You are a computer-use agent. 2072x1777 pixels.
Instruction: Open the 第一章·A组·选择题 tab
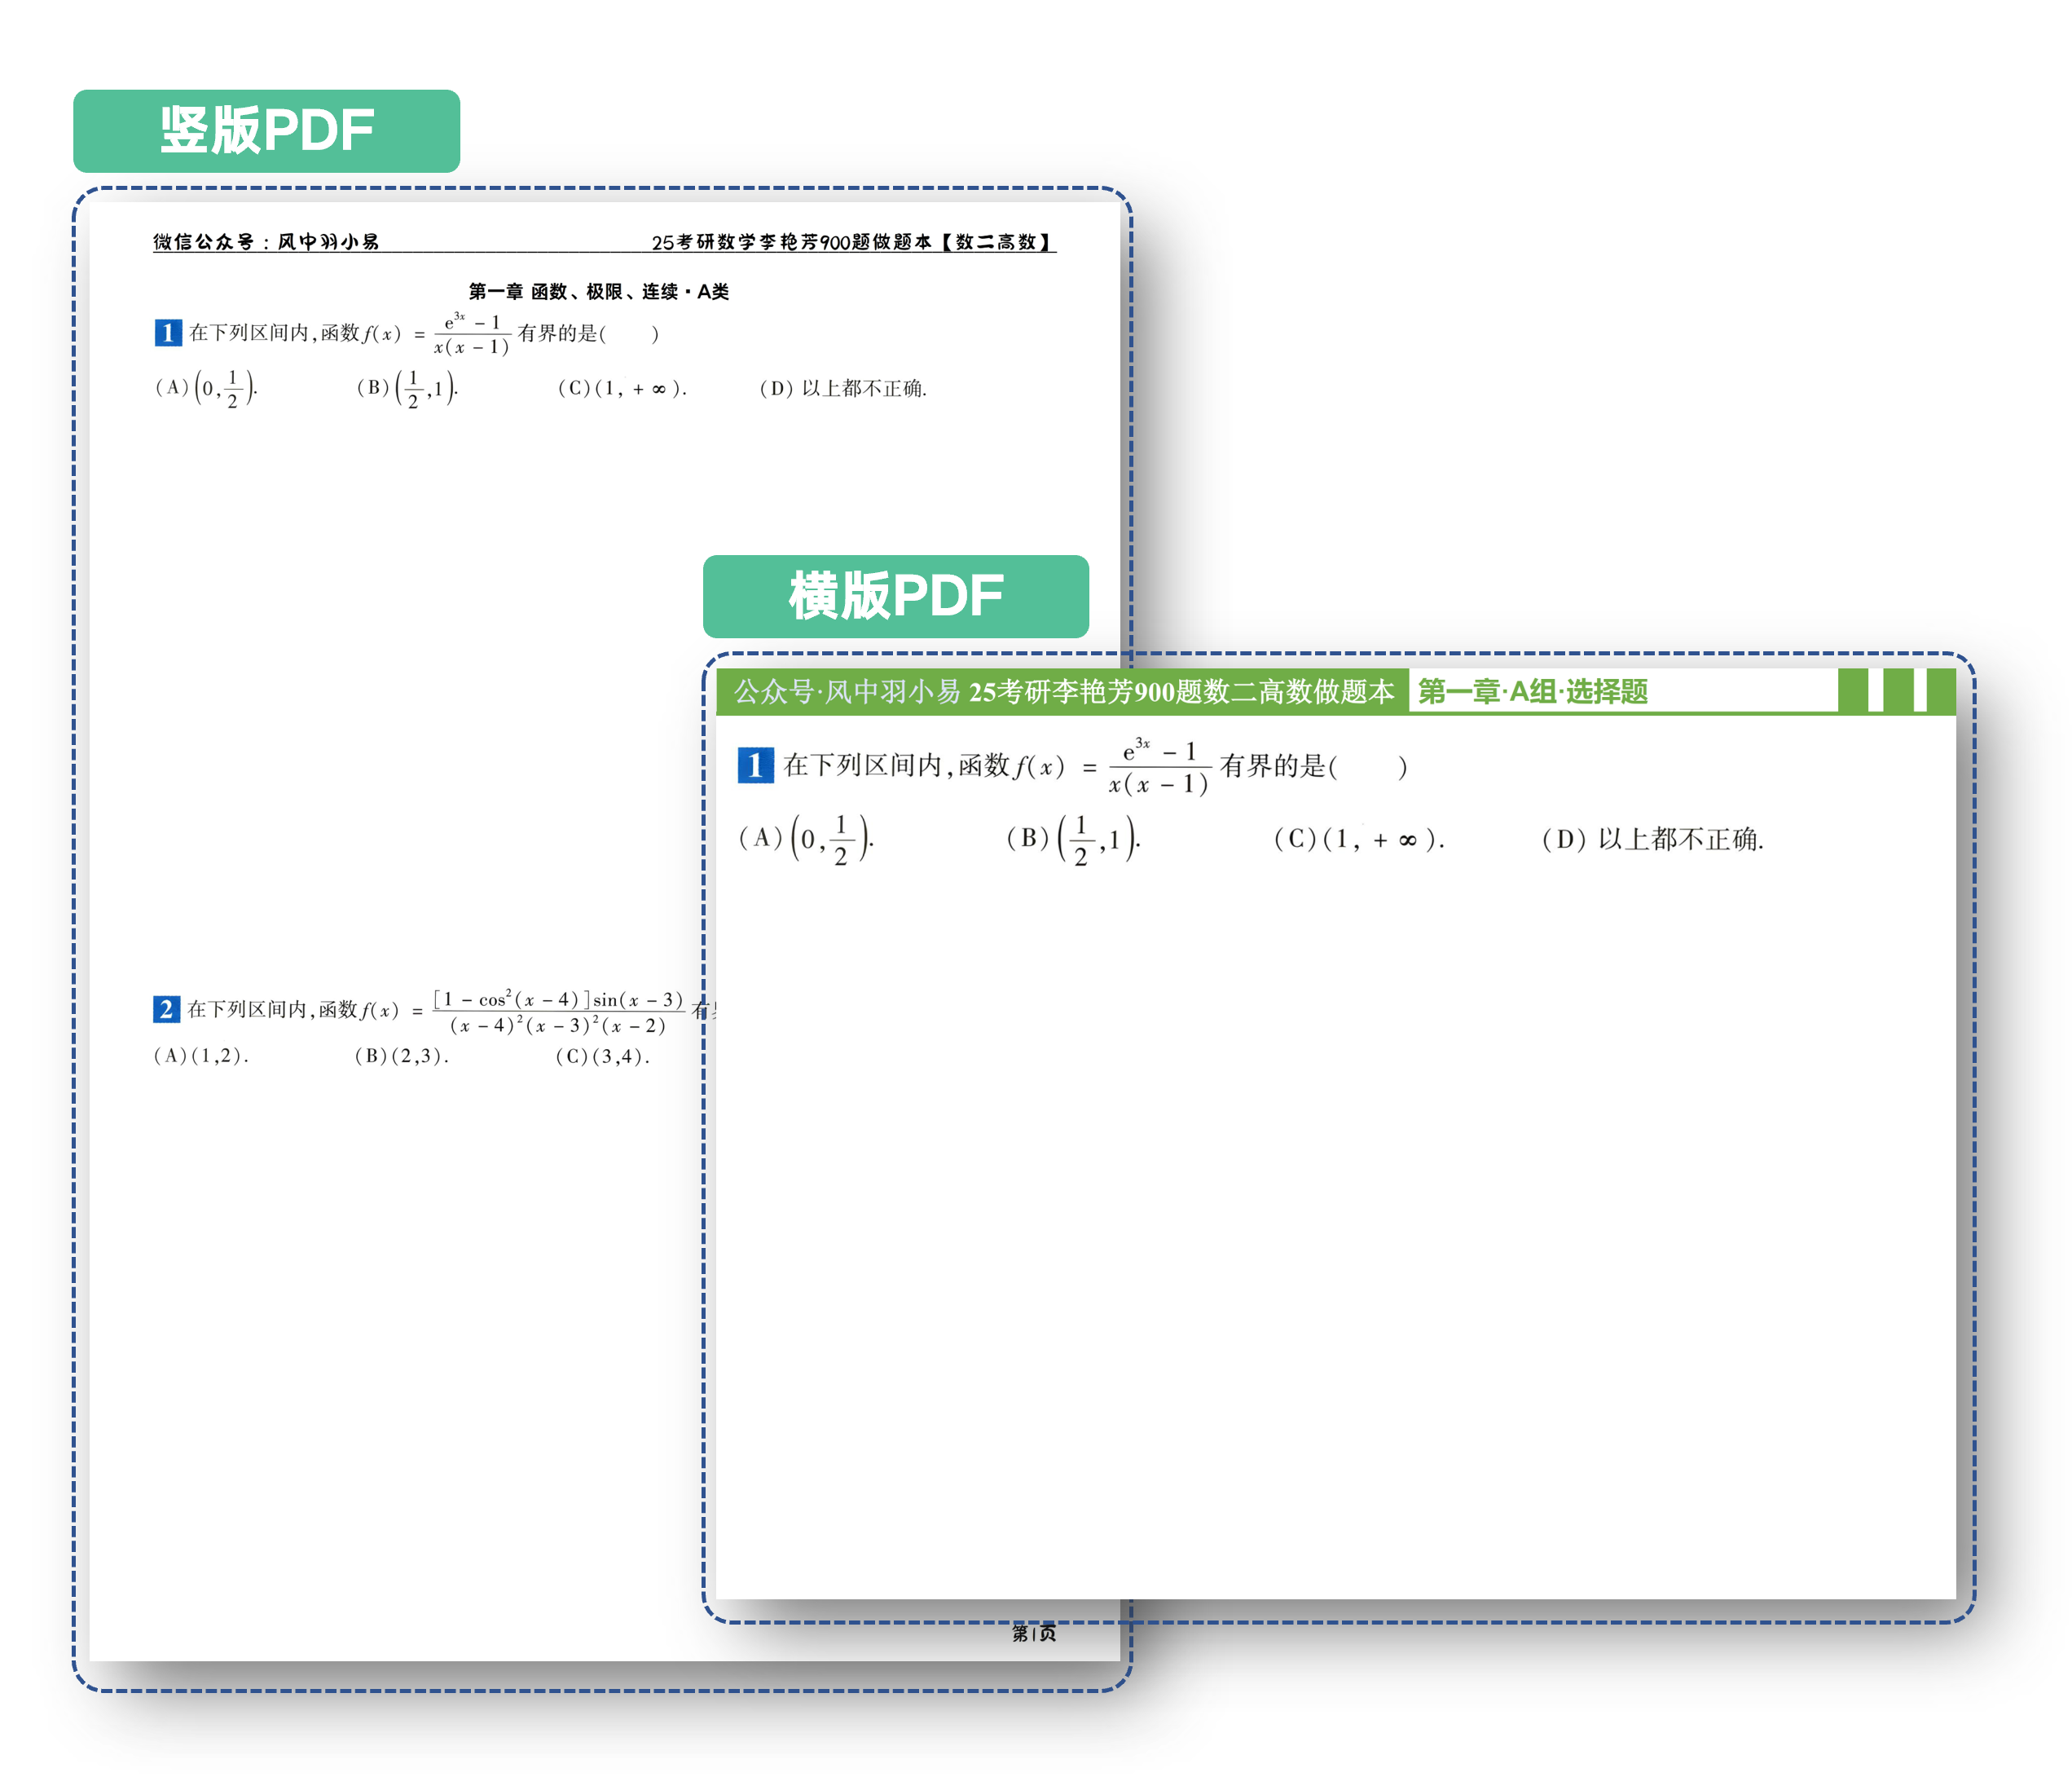[x=1532, y=691]
